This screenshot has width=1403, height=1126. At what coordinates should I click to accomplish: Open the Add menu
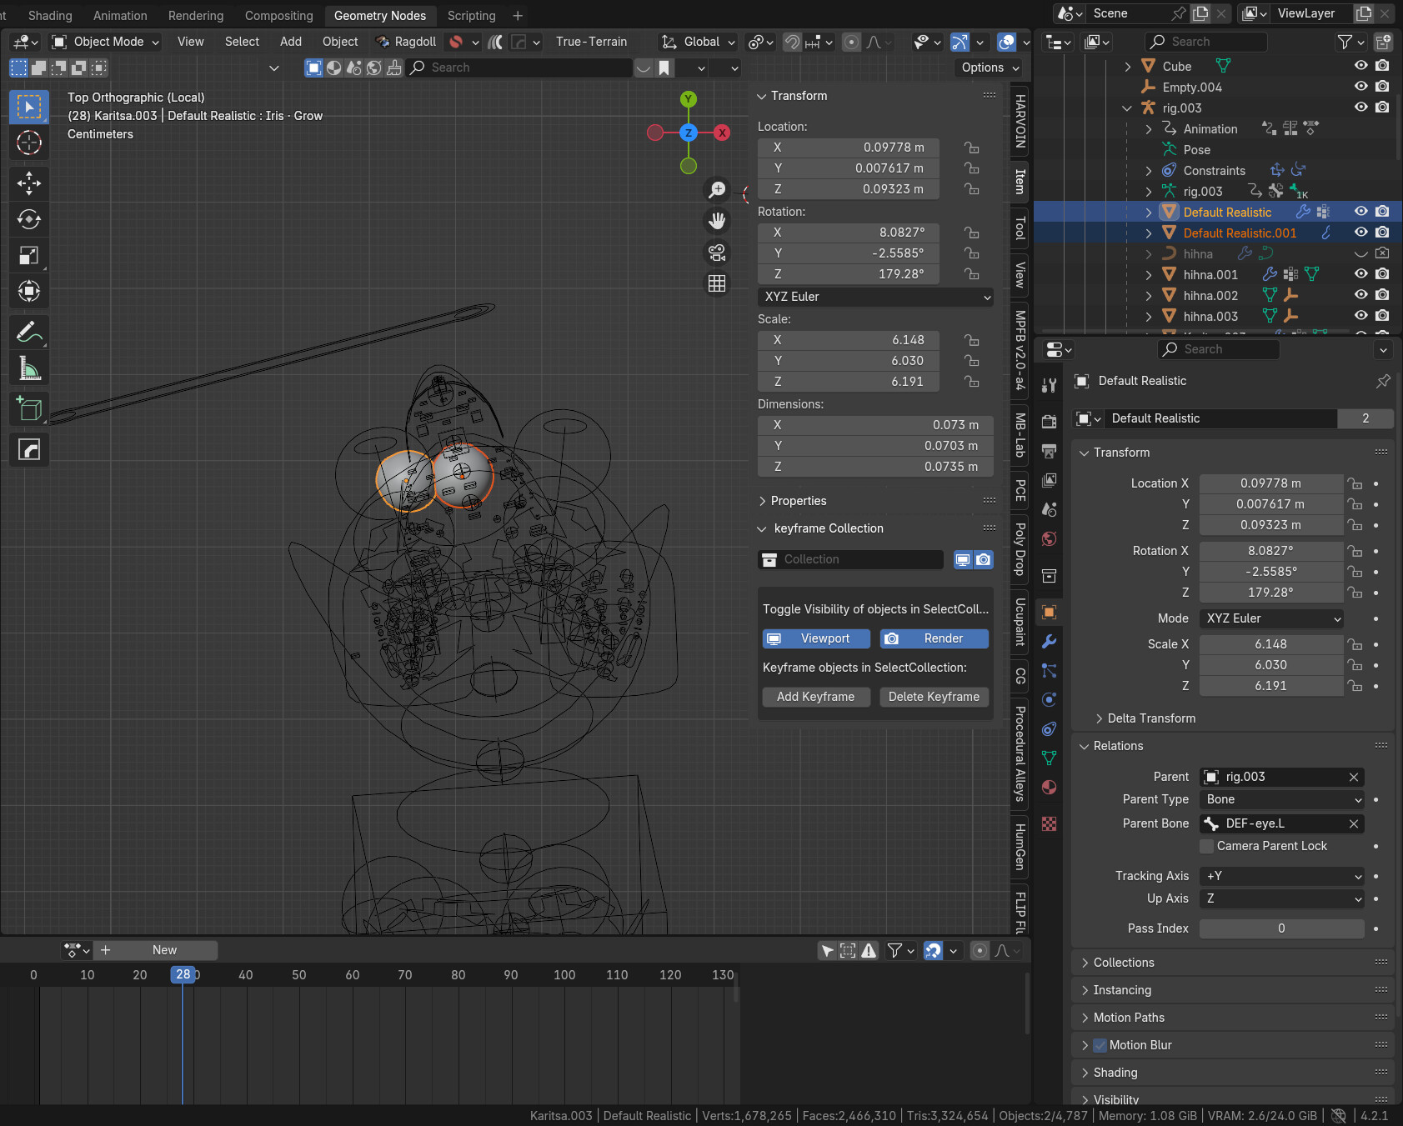(290, 42)
